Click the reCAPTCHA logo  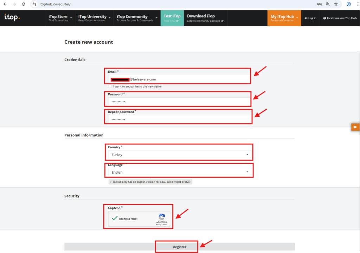[162, 217]
